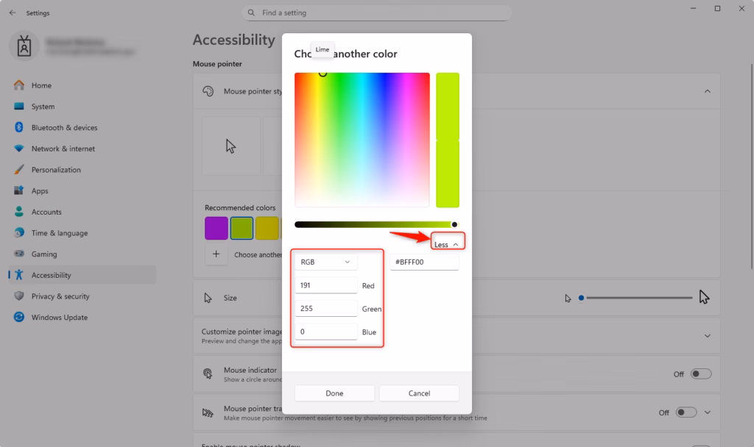Click the purple recommended color swatch

pos(216,228)
